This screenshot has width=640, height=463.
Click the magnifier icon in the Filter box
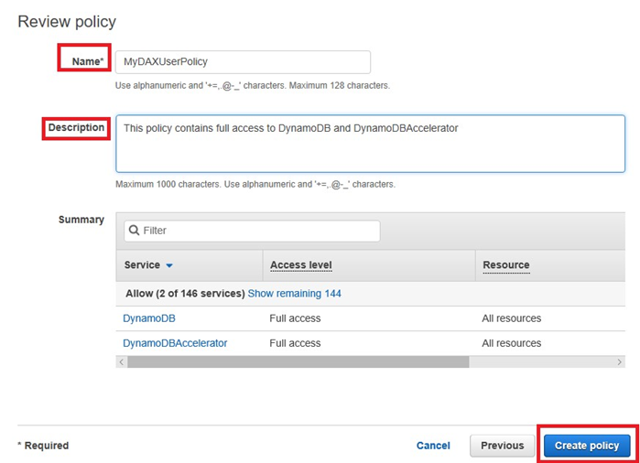pyautogui.click(x=133, y=231)
